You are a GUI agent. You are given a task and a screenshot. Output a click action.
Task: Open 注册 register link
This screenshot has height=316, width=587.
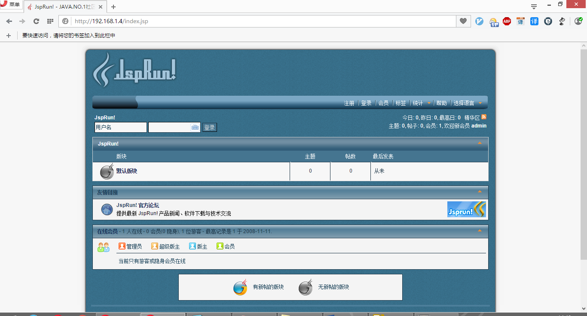point(349,103)
